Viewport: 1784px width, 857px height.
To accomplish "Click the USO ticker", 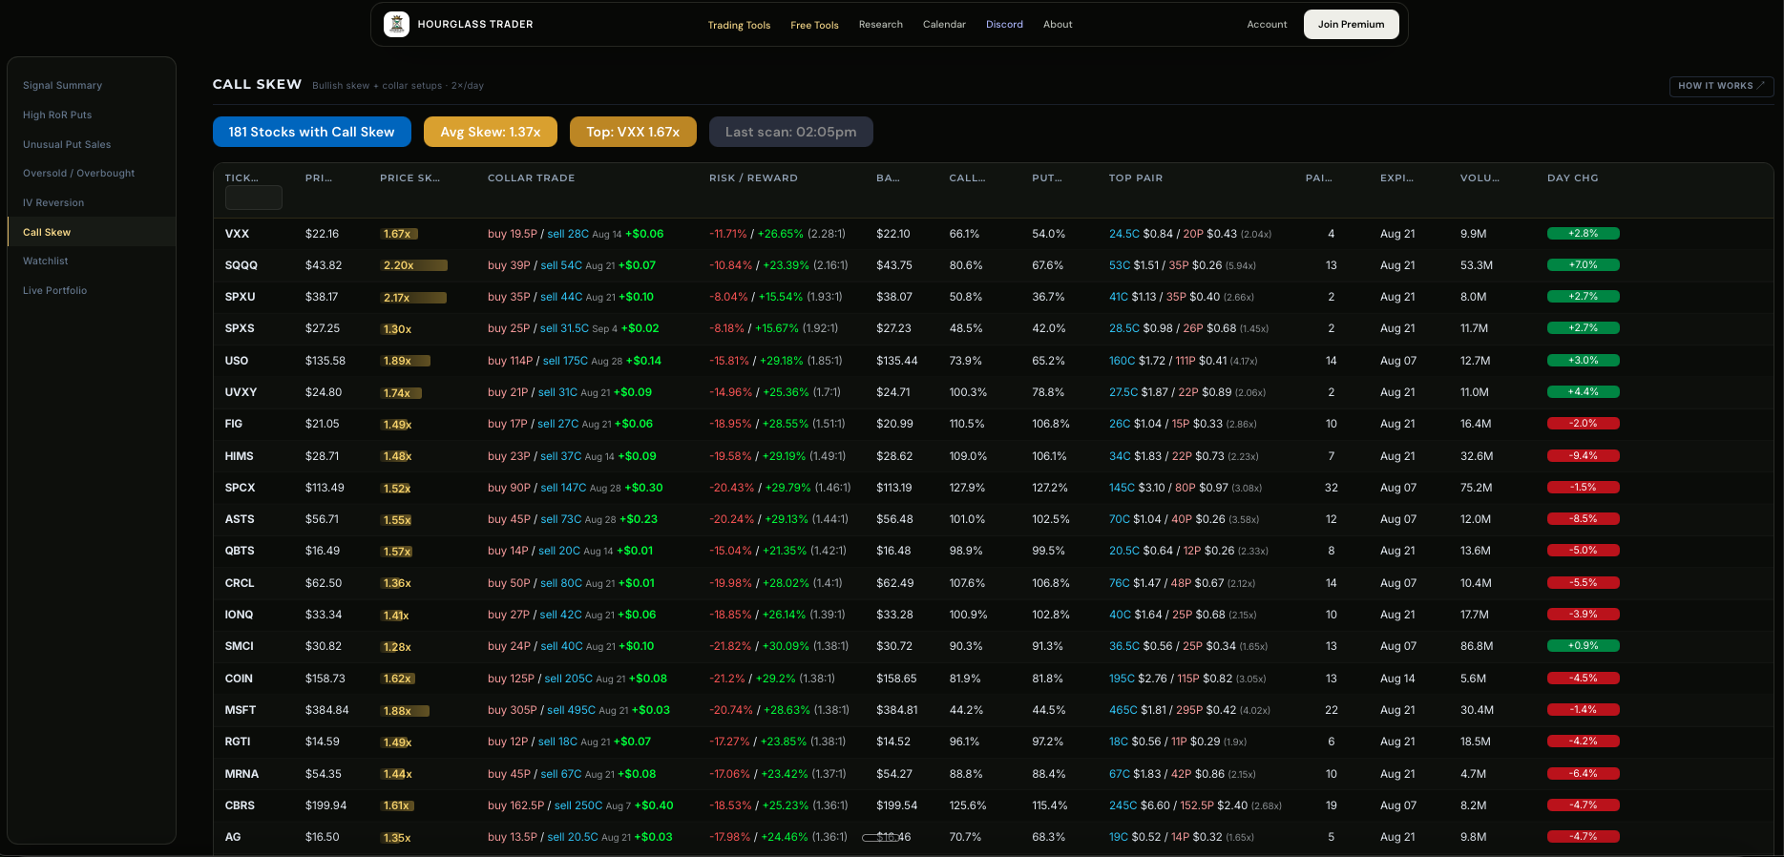I will click(x=236, y=361).
